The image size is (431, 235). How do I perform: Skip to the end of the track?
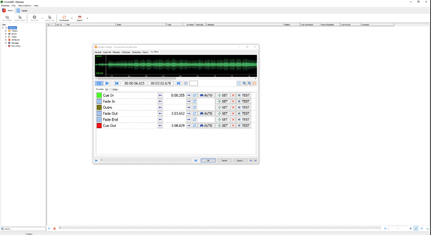point(179,83)
